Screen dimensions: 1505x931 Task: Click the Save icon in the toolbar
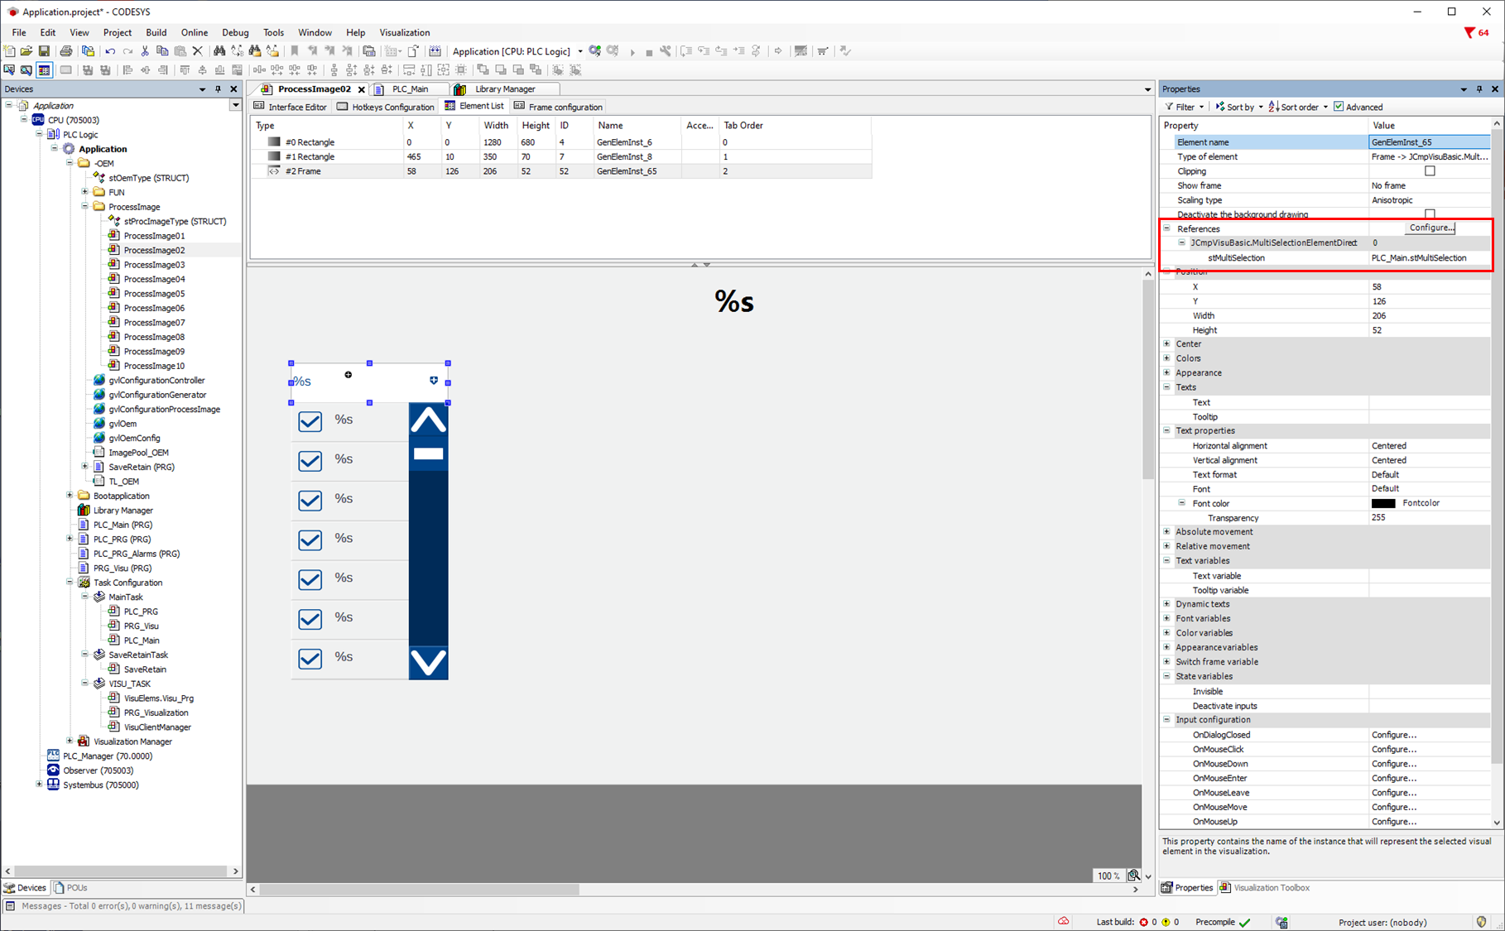44,51
